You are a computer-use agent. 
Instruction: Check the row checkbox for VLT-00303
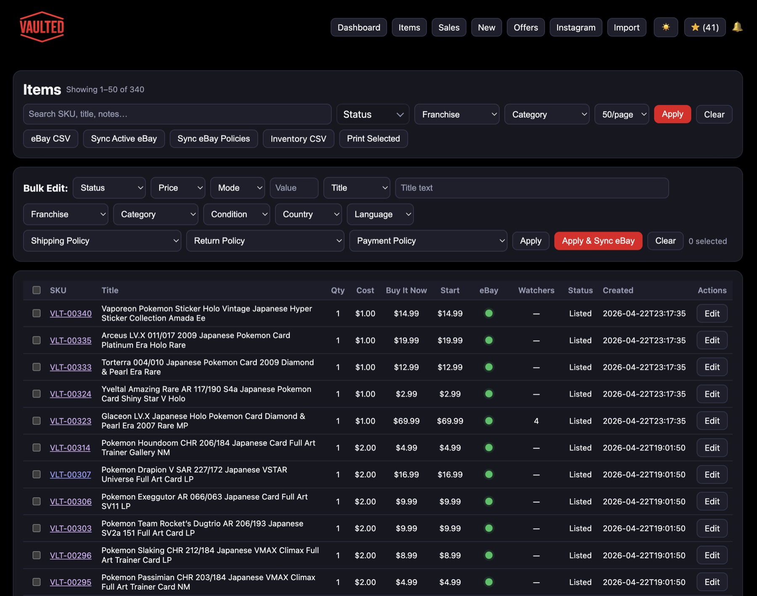pyautogui.click(x=37, y=528)
